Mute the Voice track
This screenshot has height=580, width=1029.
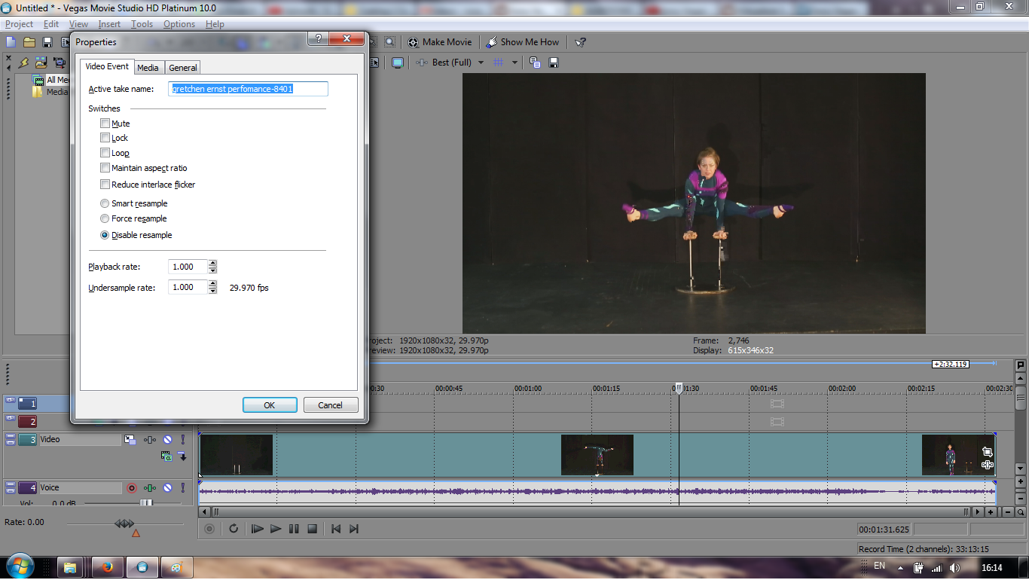167,488
